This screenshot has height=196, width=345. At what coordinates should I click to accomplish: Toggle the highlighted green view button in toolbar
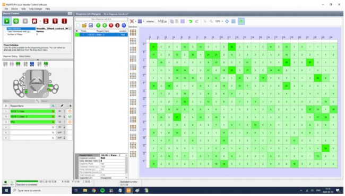(x=241, y=21)
